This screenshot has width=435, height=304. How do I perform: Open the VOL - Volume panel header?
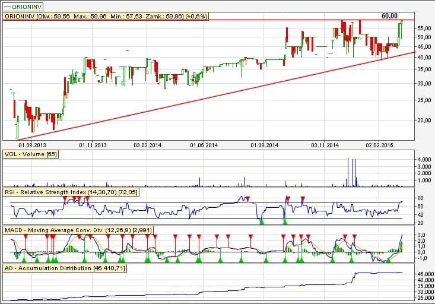click(x=30, y=154)
